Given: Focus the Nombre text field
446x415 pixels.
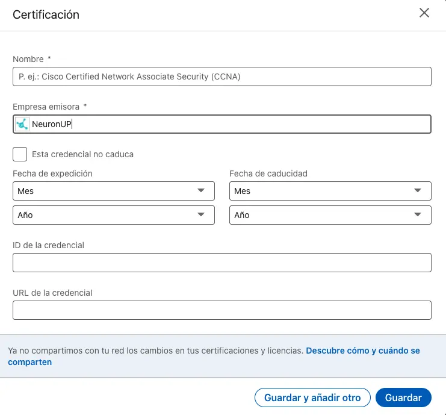Looking at the screenshot, I should 221,76.
